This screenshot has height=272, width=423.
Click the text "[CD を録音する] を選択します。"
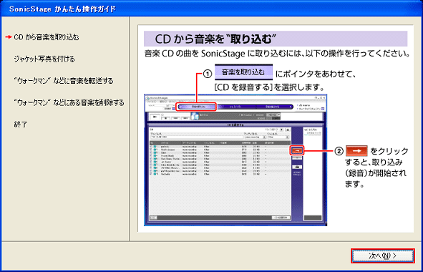[269, 88]
